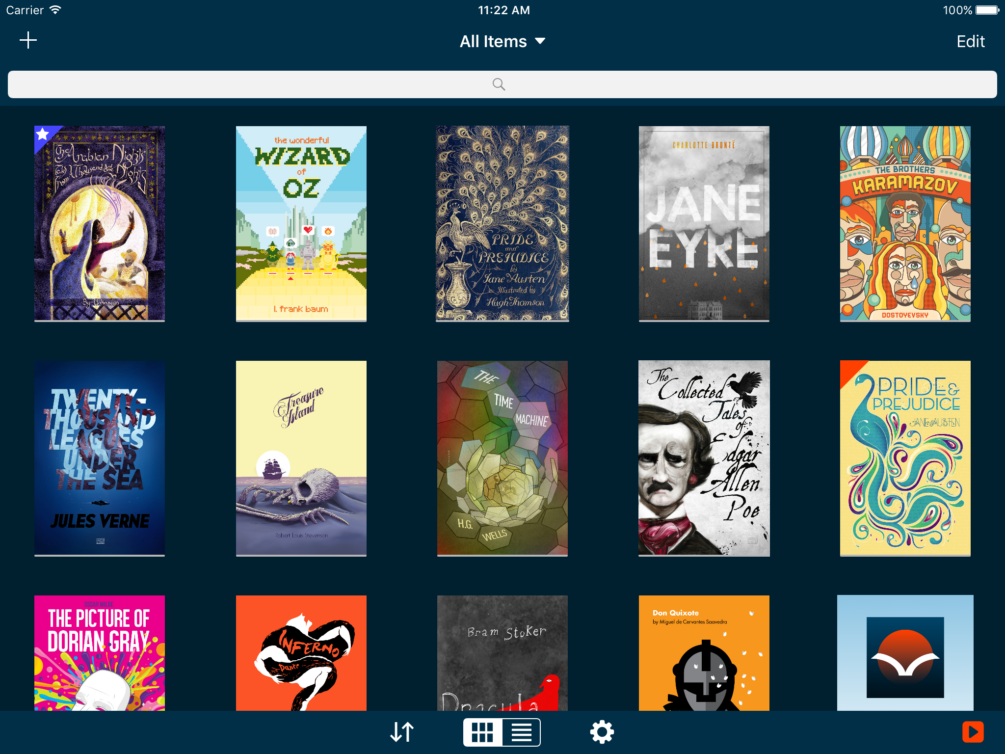The width and height of the screenshot is (1005, 754).
Task: Open the sort order icon
Action: coord(402,732)
